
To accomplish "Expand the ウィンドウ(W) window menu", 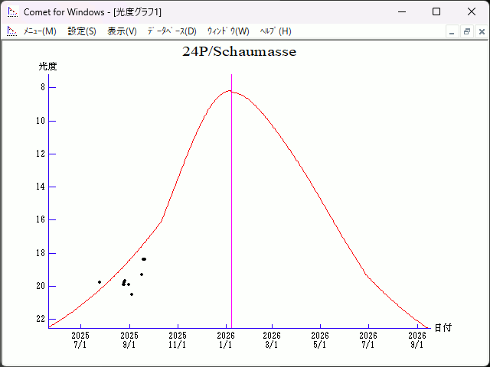I will [x=228, y=31].
